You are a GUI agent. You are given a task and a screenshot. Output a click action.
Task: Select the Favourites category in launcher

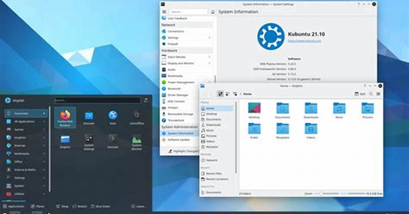(x=26, y=113)
